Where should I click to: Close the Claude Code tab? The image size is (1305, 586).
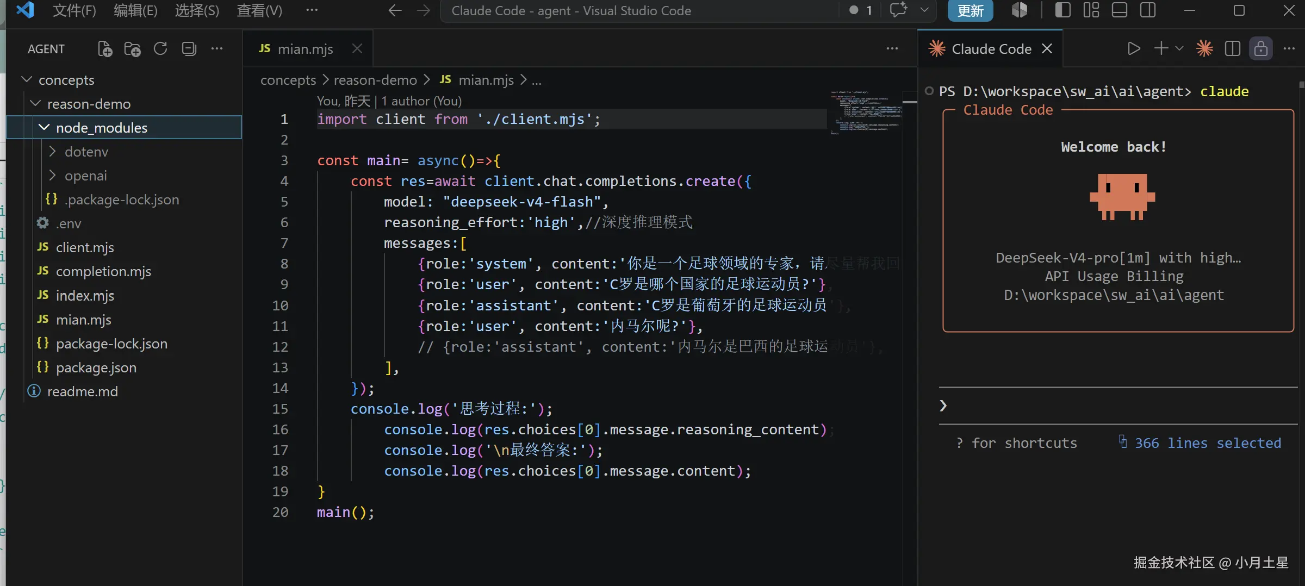point(1047,48)
